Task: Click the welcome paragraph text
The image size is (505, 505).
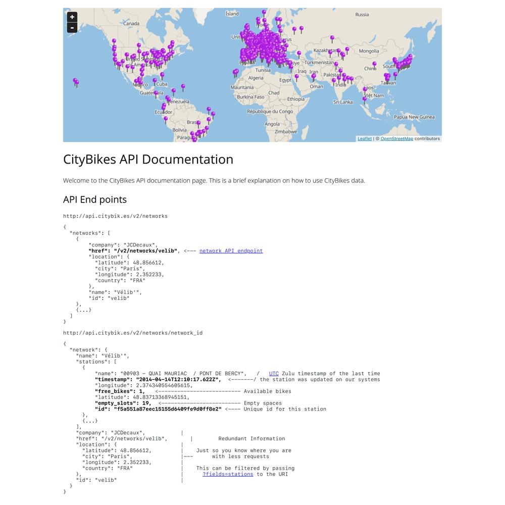Action: coord(214,181)
